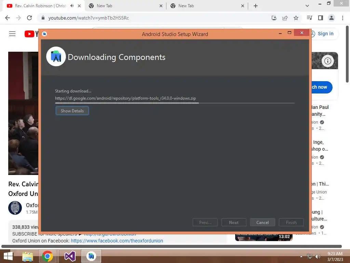Open Chrome three-dot menu
Screen dimensions: 350x263
click(342, 18)
